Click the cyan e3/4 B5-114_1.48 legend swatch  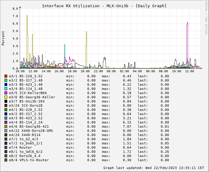6,89
